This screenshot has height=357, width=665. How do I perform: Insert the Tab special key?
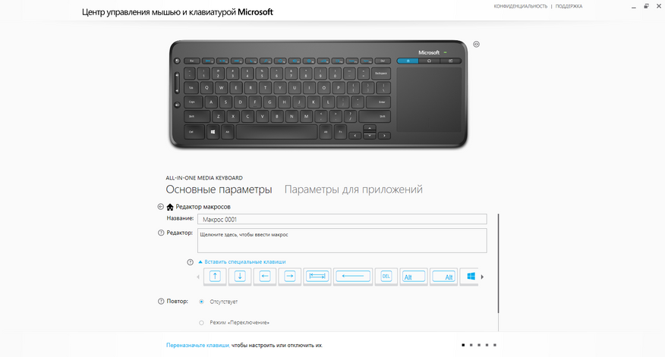pos(317,277)
